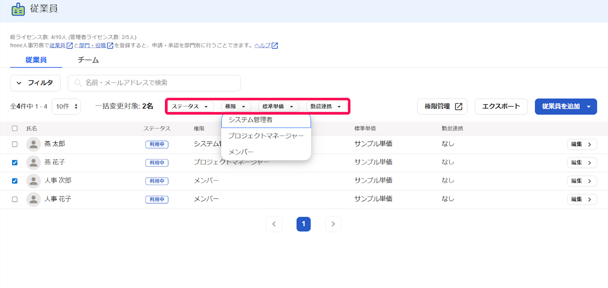Select プロジェクトマネージャー from the dropdown
Image resolution: width=608 pixels, height=288 pixels.
pos(266,136)
